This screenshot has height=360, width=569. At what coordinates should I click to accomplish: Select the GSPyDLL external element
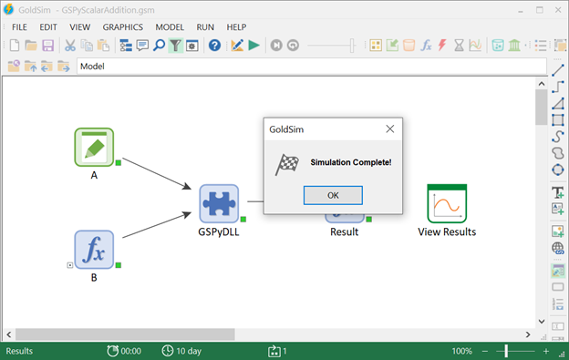point(219,203)
